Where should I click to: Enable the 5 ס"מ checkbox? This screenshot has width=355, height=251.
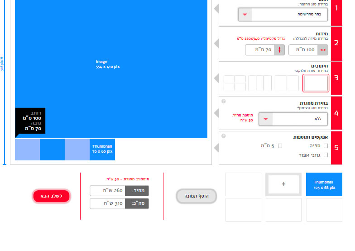click(280, 146)
